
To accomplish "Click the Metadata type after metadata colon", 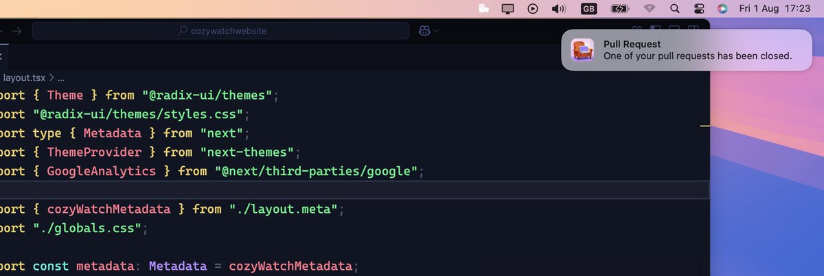I will tap(178, 266).
